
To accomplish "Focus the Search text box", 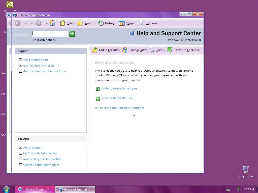I will click(50, 34).
